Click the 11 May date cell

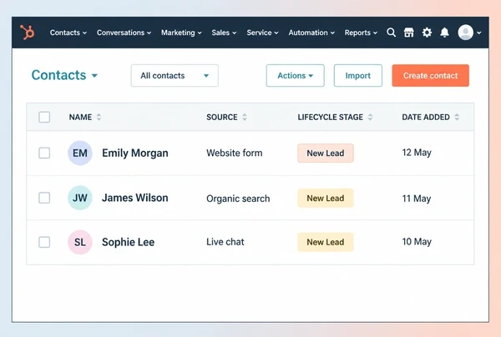pos(417,199)
